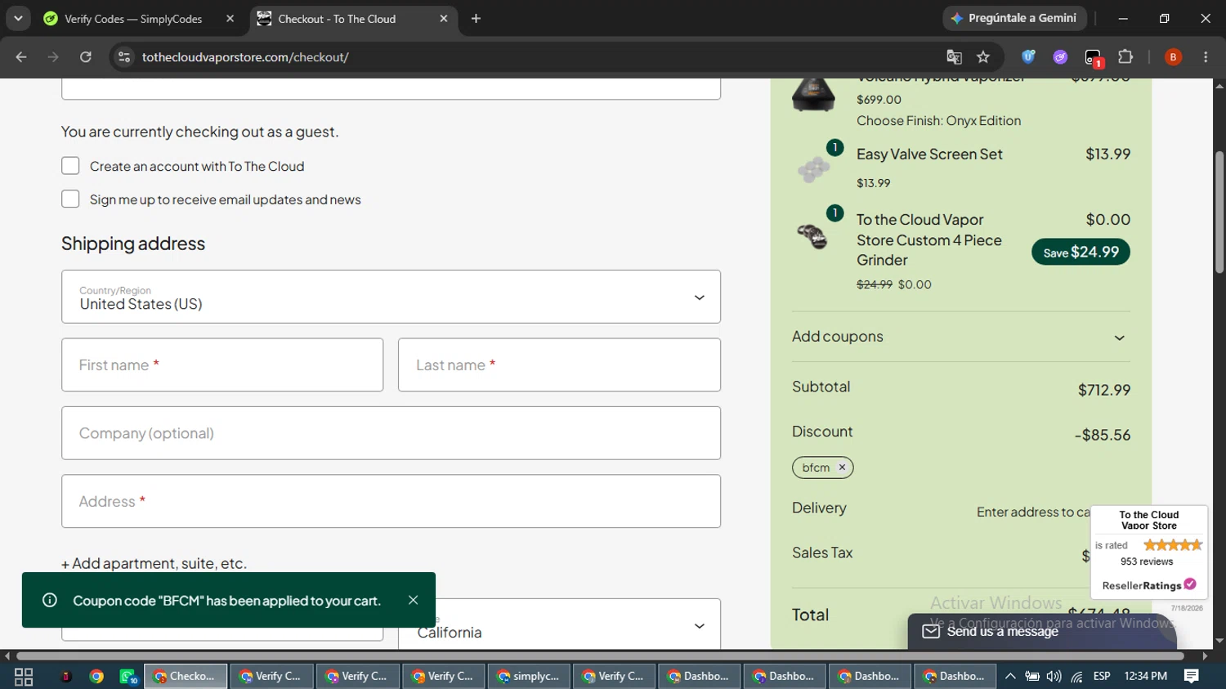Focus the Company (optional) field
Screen dimensions: 1226x689
click(x=391, y=433)
